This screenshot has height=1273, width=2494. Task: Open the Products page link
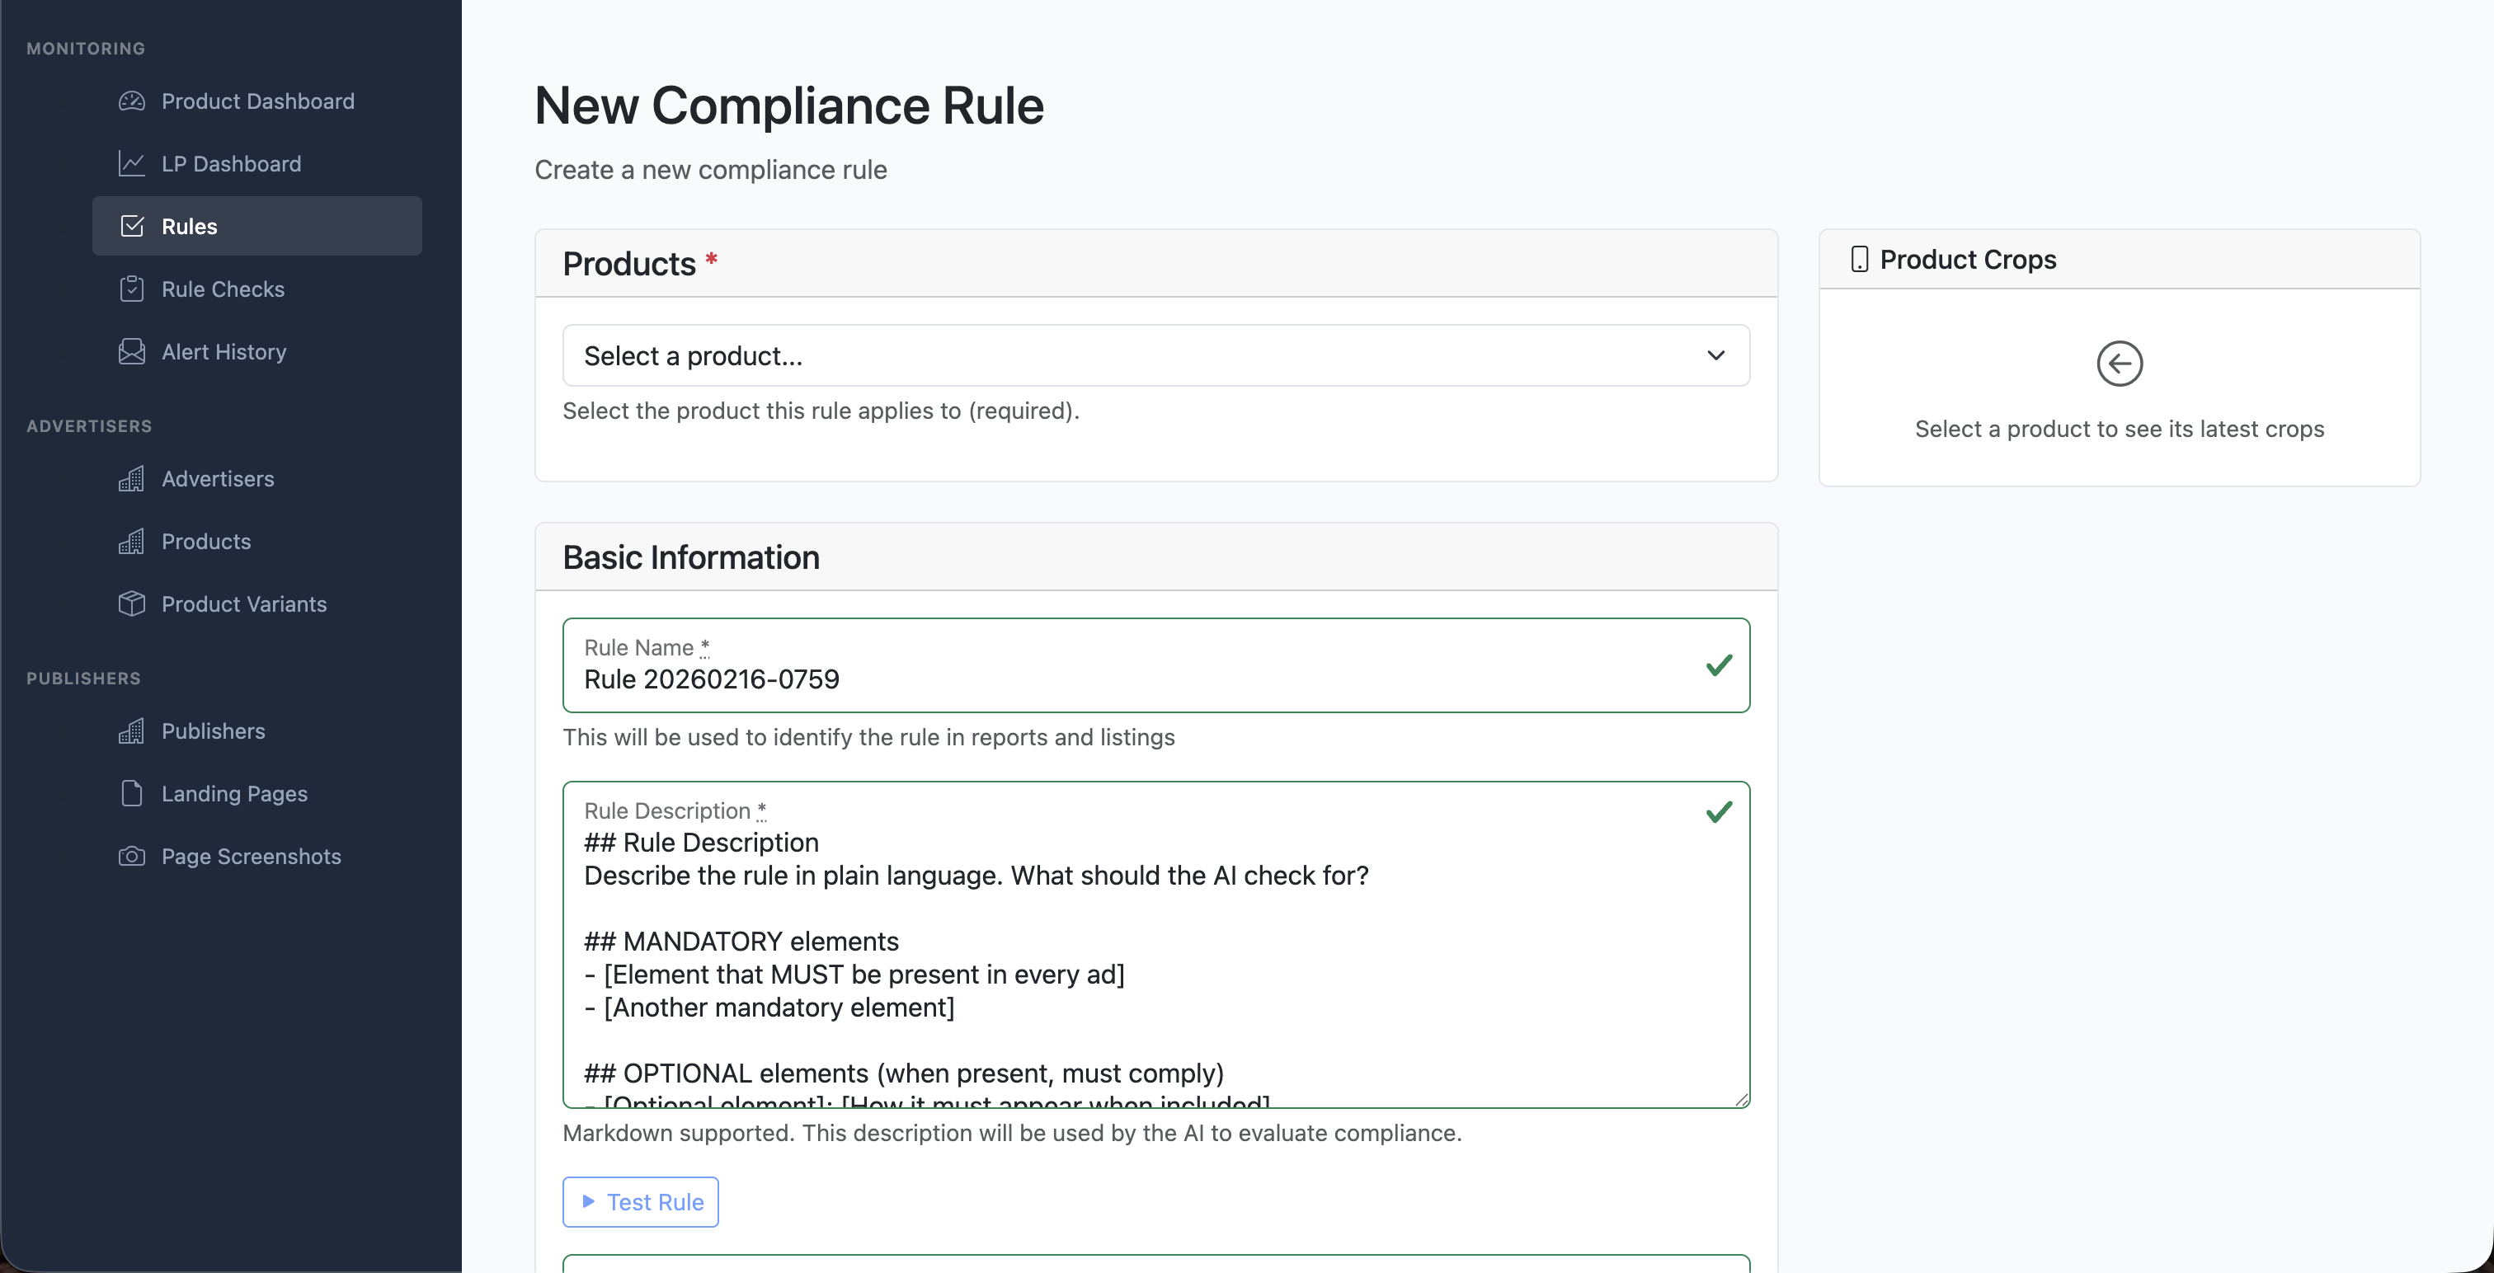coord(205,541)
